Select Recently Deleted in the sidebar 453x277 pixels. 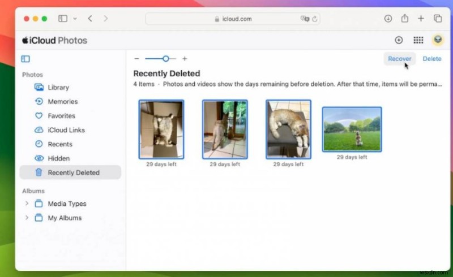pos(70,172)
